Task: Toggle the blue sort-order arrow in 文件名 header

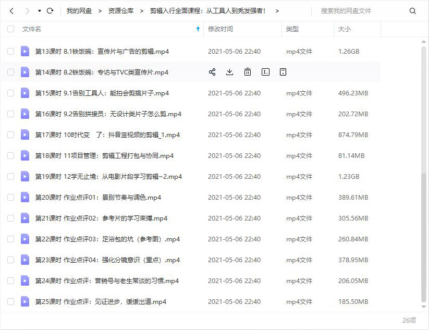Action: (x=198, y=29)
